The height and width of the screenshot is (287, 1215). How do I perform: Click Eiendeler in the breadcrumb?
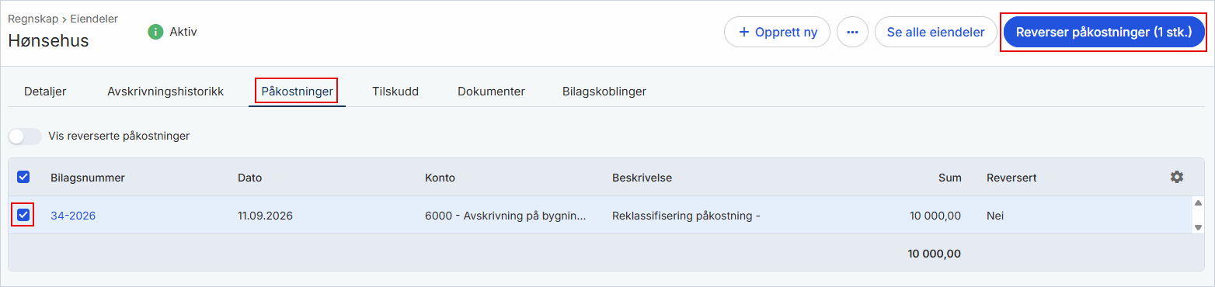pos(94,19)
